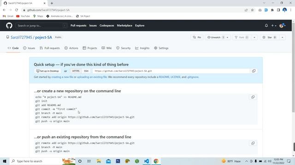Viewport: 295px width, 165px height.
Task: Follow the creating a new file link
Action: (x=62, y=77)
